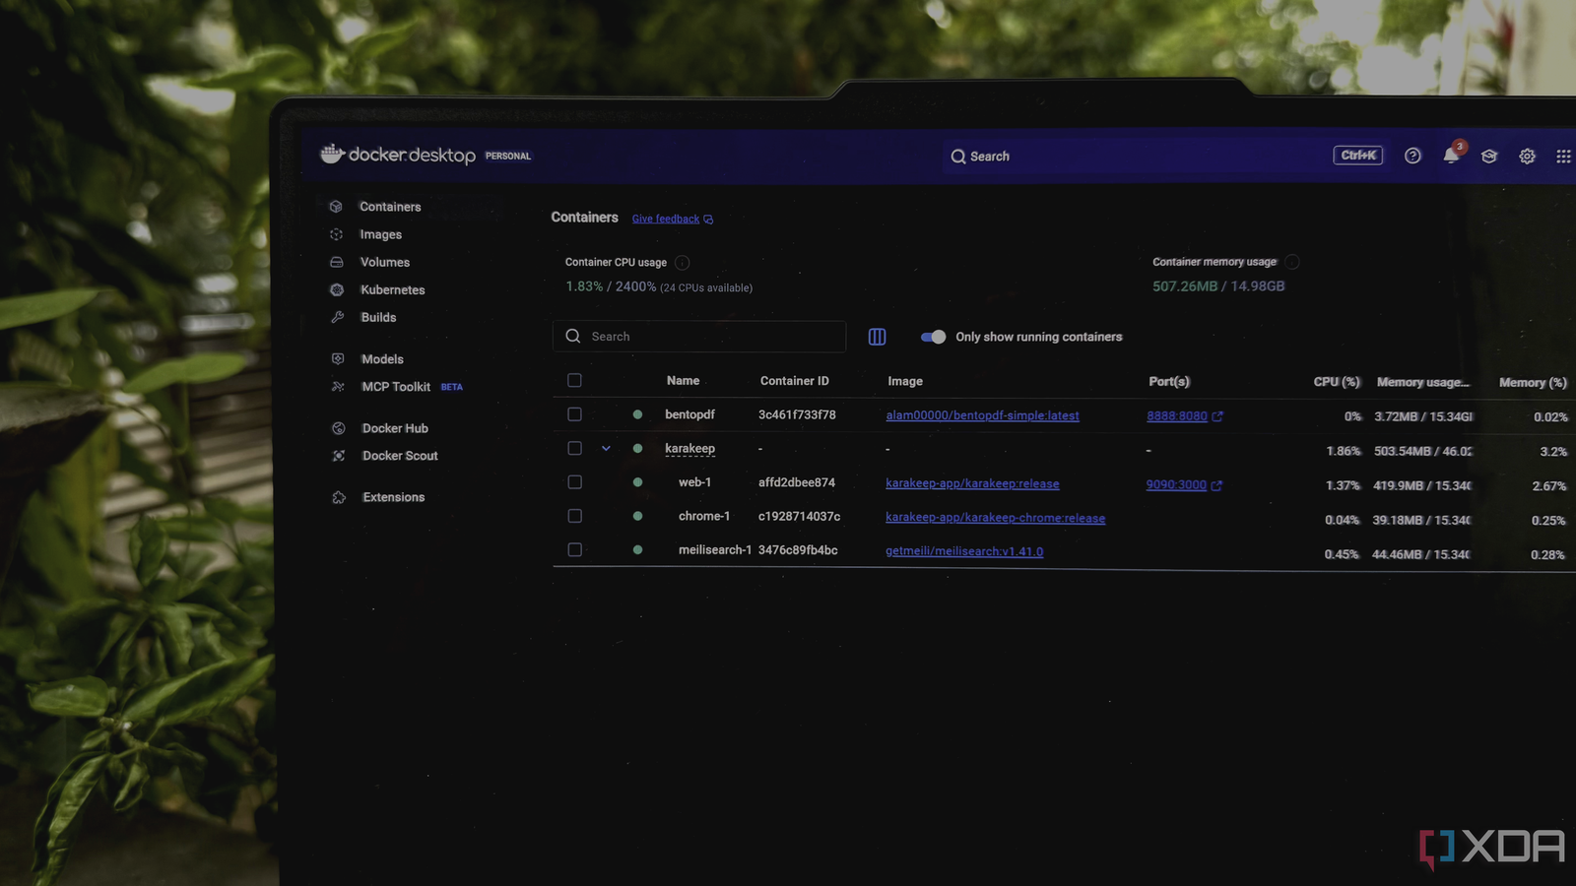Viewport: 1576px width, 886px height.
Task: Select the meilisearch-1 row checkbox
Action: pos(574,549)
